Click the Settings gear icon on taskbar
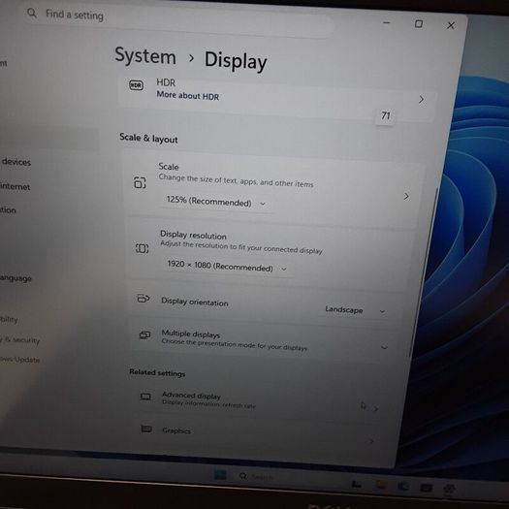Viewport: 509px width, 509px height. coord(449,489)
